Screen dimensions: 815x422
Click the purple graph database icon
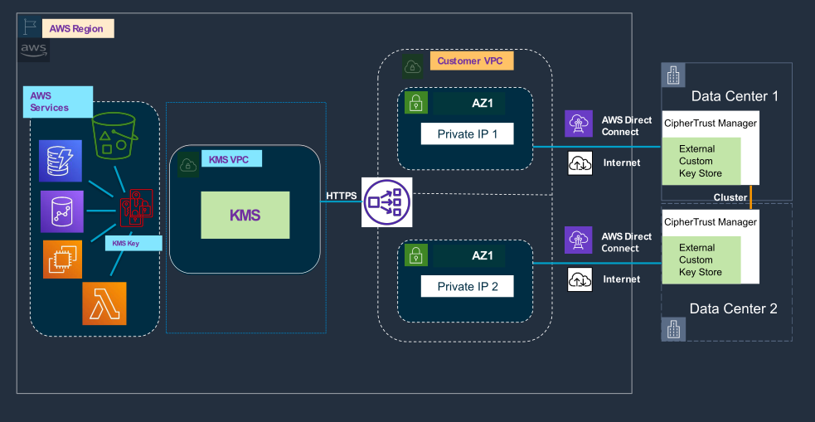(61, 211)
